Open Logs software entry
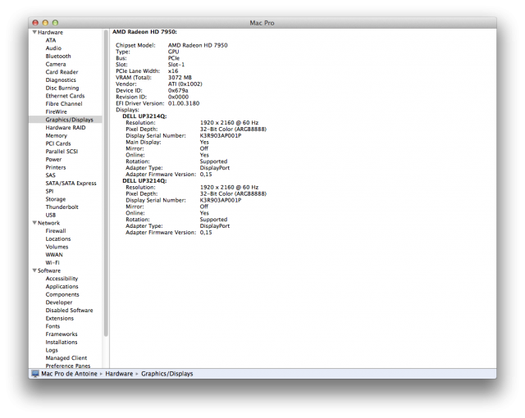 52,350
